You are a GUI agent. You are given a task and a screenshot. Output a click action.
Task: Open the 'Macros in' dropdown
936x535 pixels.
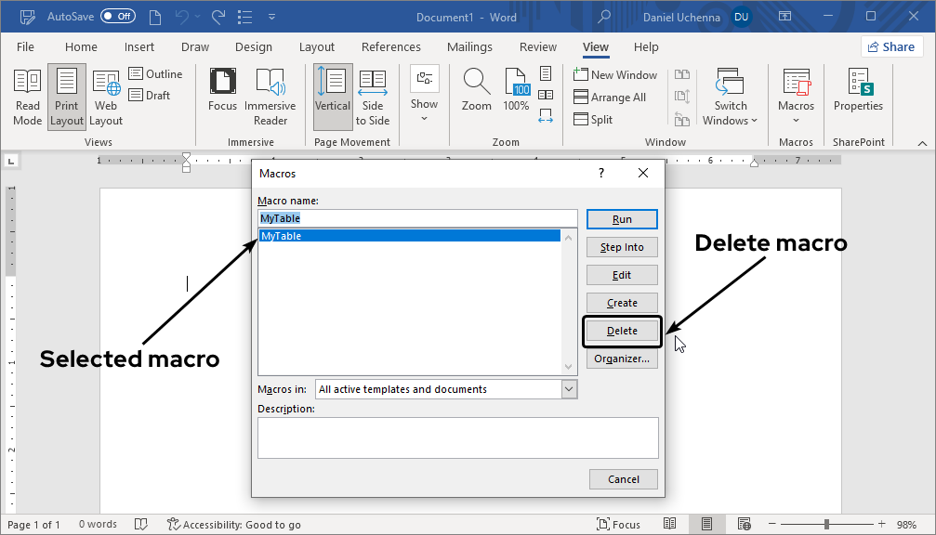click(x=568, y=389)
